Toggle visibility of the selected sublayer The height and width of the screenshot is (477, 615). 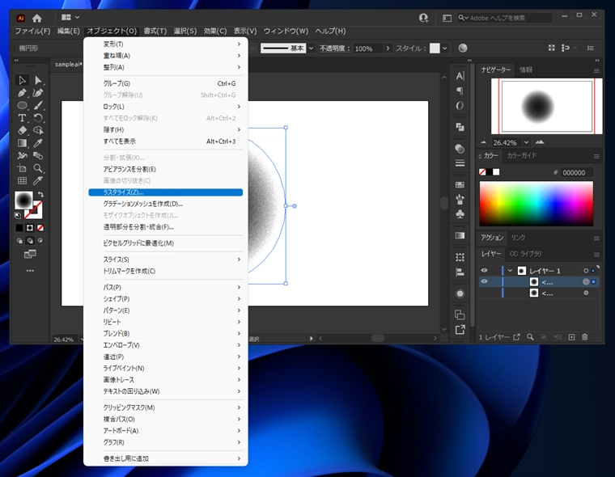click(x=485, y=282)
